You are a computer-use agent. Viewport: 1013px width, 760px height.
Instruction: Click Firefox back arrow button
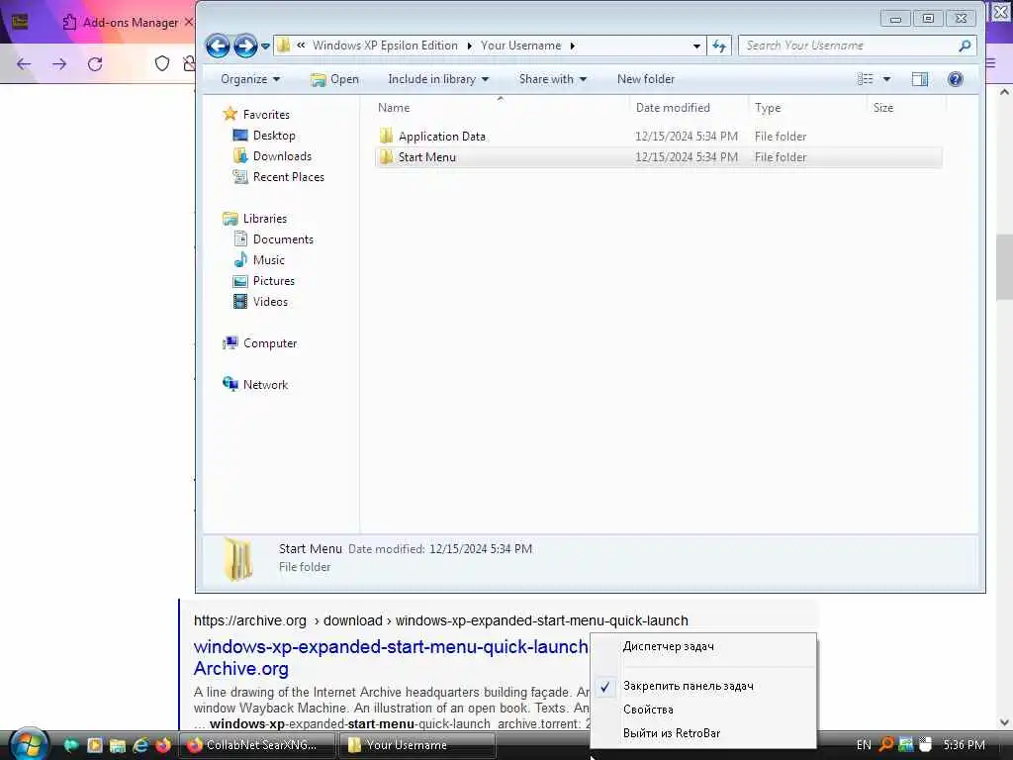click(24, 64)
